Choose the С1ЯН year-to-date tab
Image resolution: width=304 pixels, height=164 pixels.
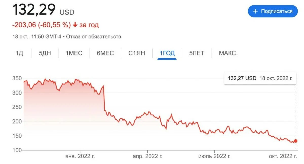(137, 53)
